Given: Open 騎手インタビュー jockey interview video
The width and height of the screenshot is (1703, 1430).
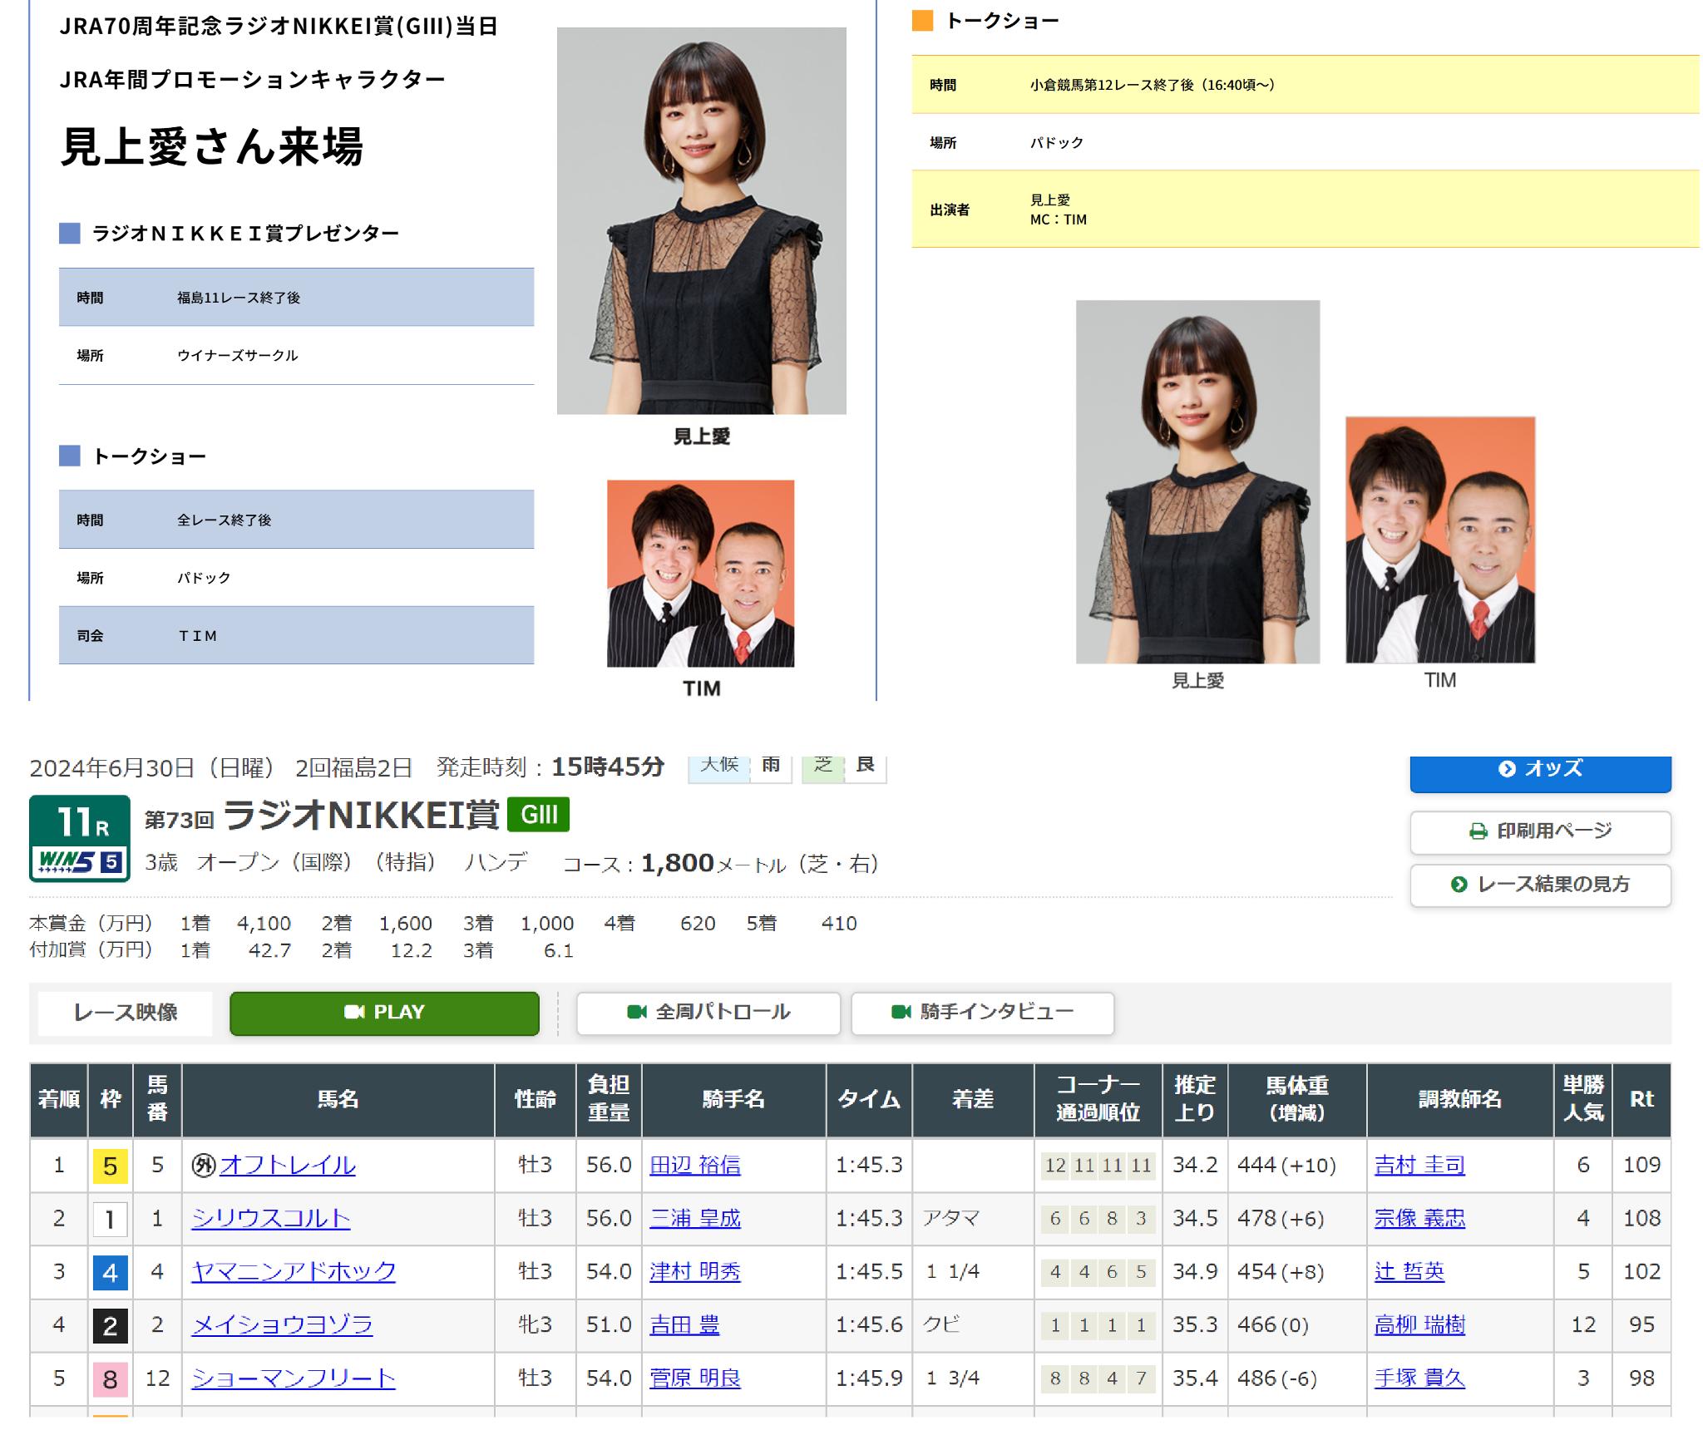Looking at the screenshot, I should pyautogui.click(x=982, y=1012).
